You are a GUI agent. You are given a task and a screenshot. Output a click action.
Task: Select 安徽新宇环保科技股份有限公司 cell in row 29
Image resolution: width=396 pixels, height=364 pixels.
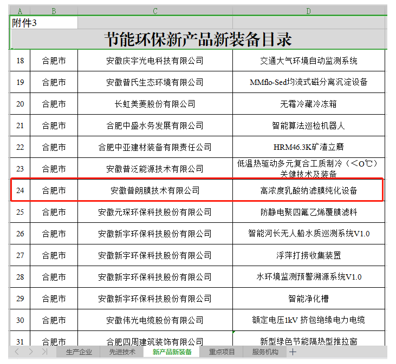pyautogui.click(x=155, y=299)
